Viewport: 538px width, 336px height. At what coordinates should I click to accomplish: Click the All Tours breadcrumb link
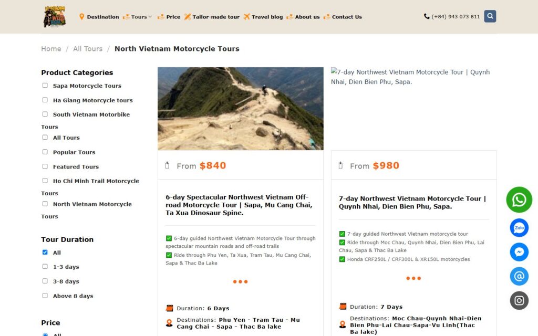click(x=88, y=49)
